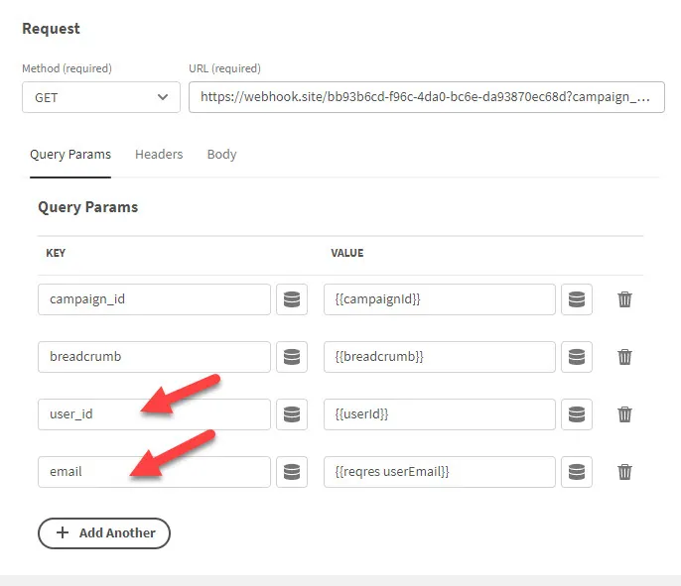
Task: Click the URL (required) label
Action: (x=224, y=68)
